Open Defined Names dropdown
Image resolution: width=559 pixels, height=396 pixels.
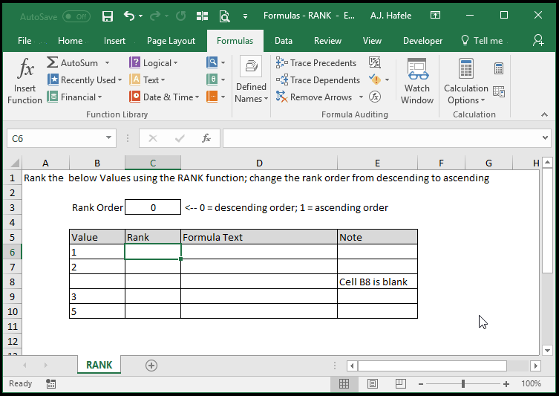[x=252, y=80]
